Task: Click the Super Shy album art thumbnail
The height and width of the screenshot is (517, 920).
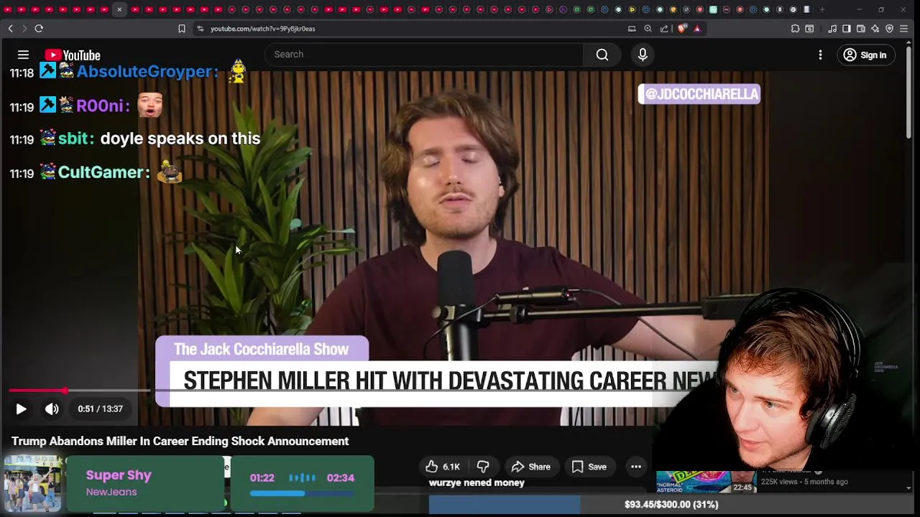Action: [x=33, y=483]
